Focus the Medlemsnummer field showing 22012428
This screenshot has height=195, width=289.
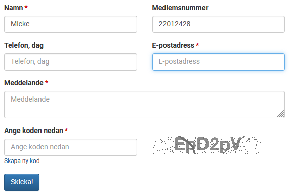pyautogui.click(x=219, y=24)
